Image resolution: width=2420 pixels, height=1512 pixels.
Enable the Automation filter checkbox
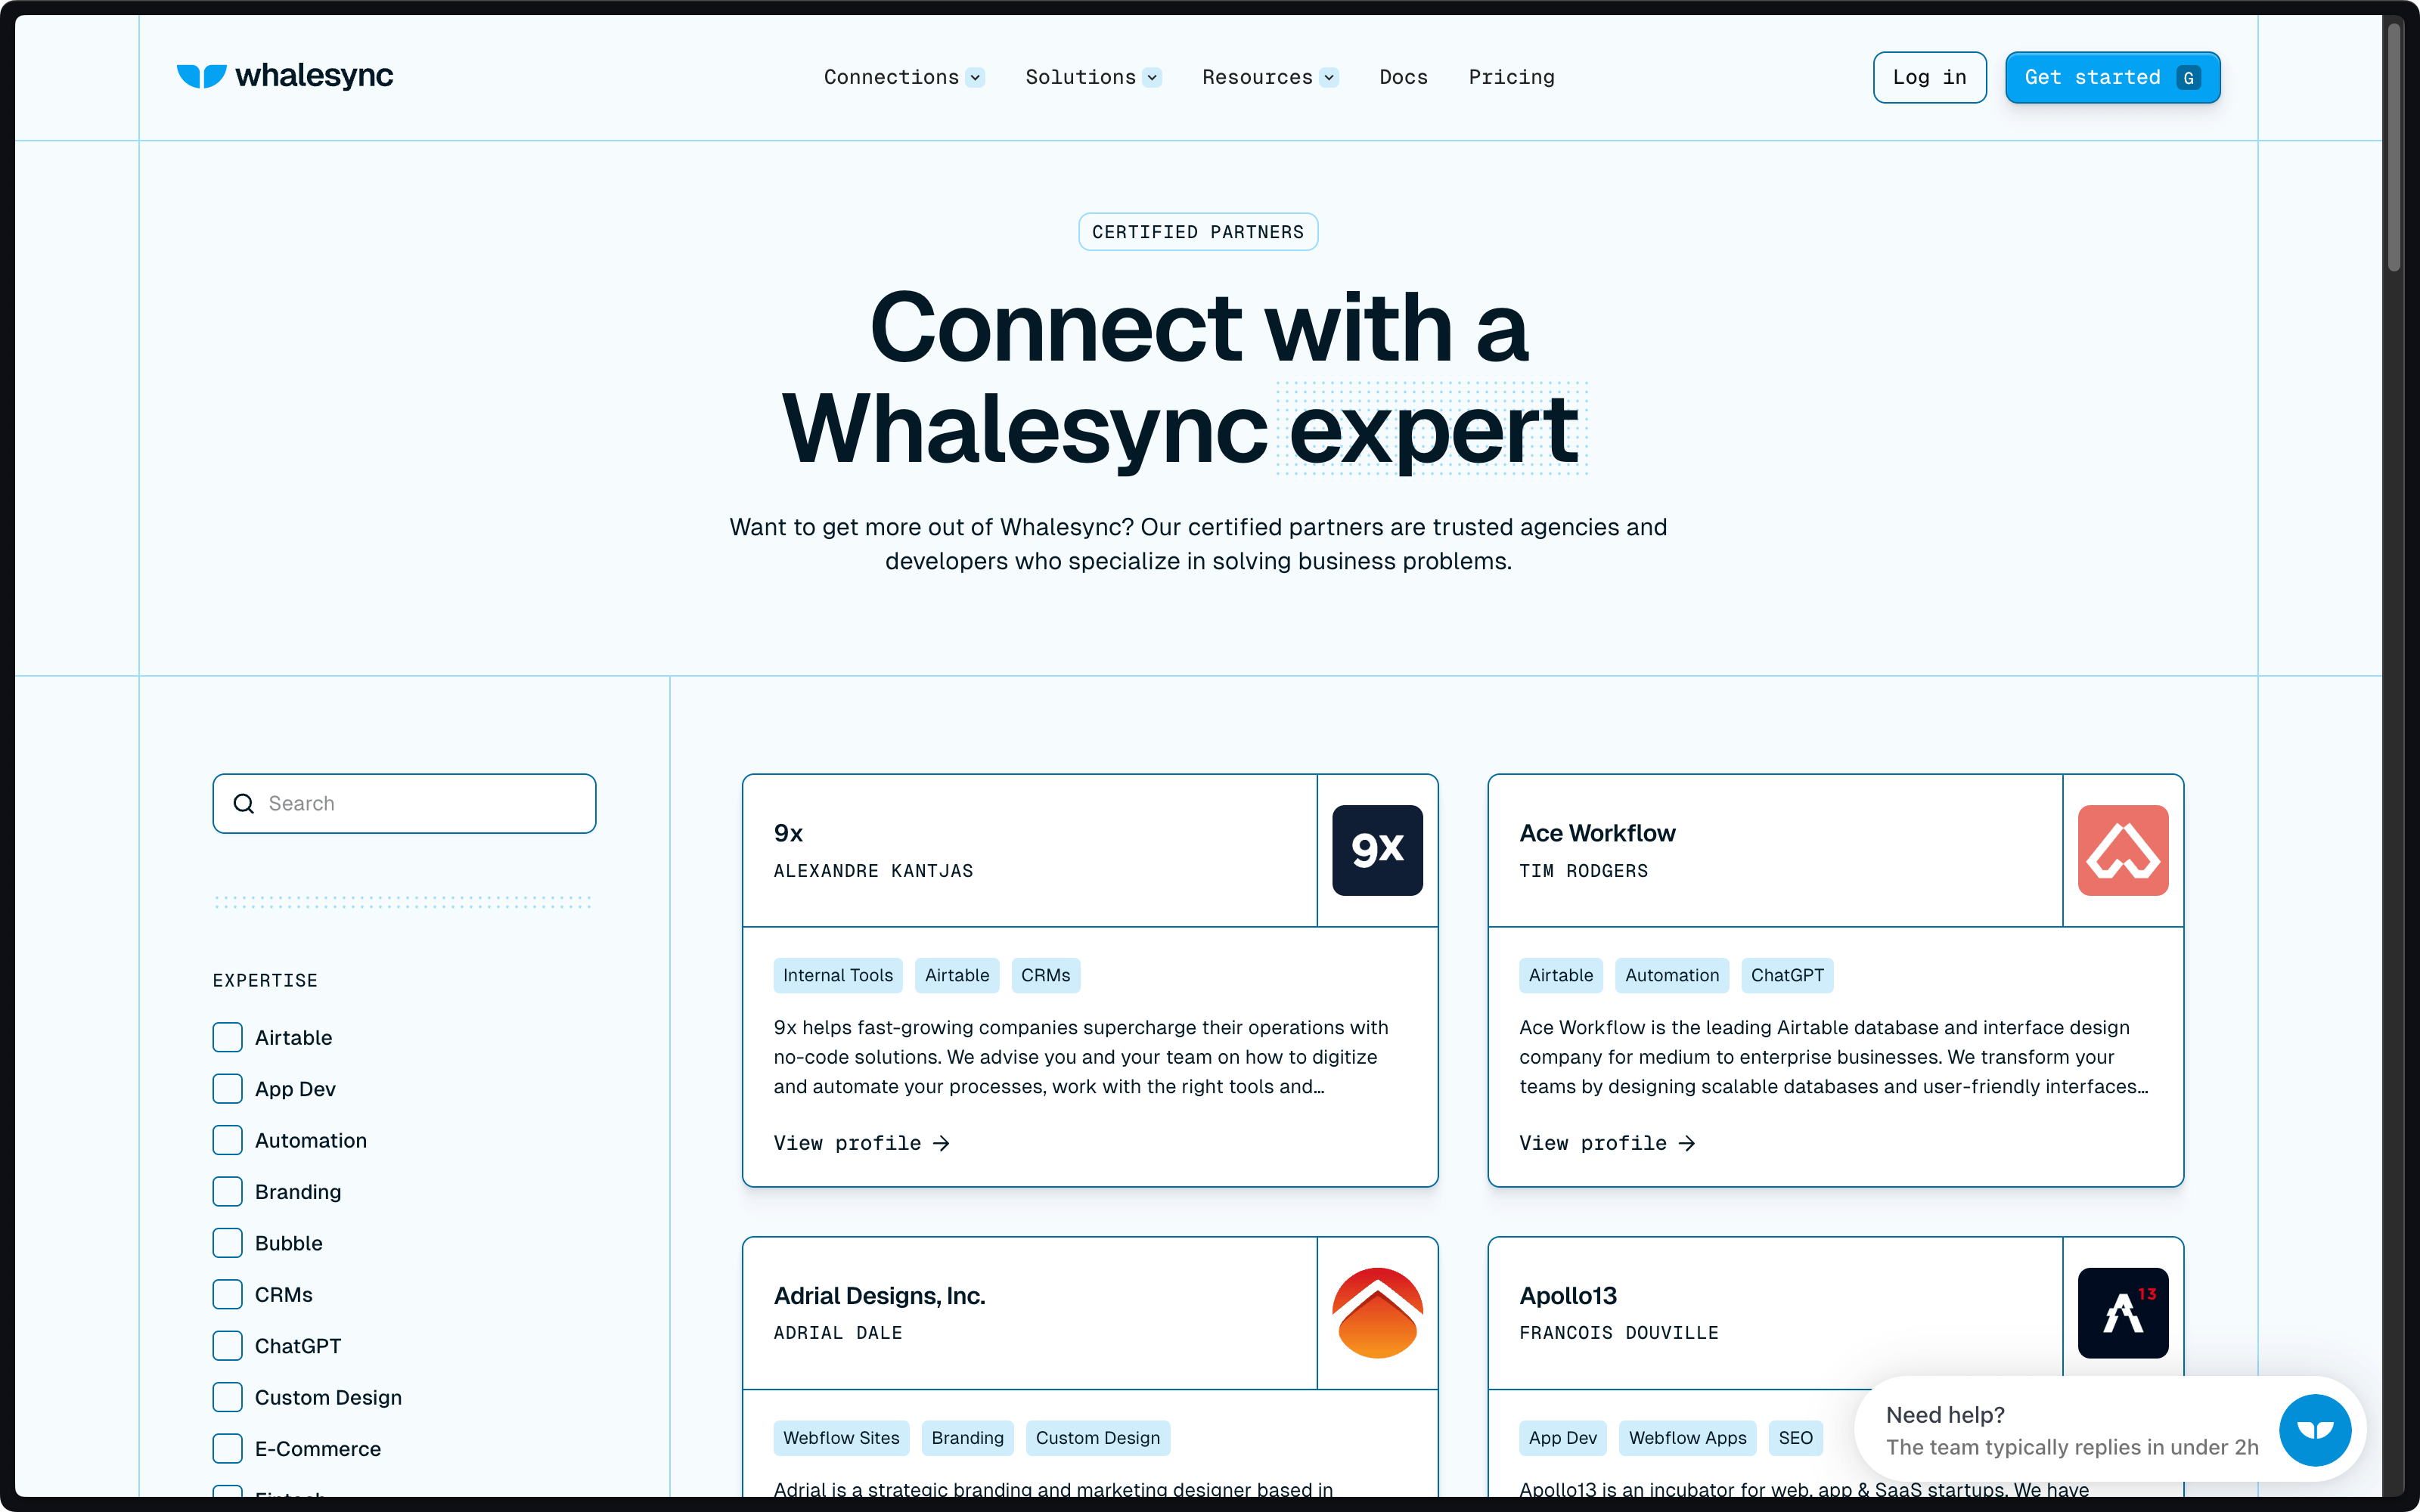[227, 1140]
